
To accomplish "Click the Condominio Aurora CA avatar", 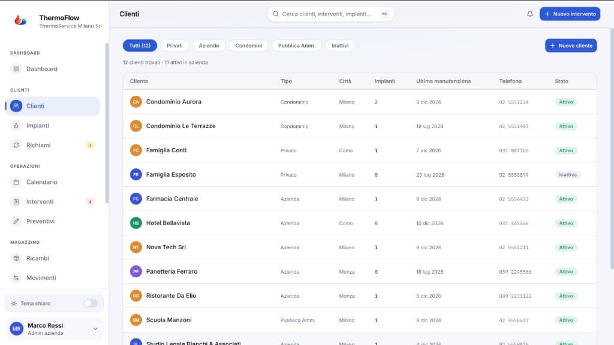I will point(136,102).
